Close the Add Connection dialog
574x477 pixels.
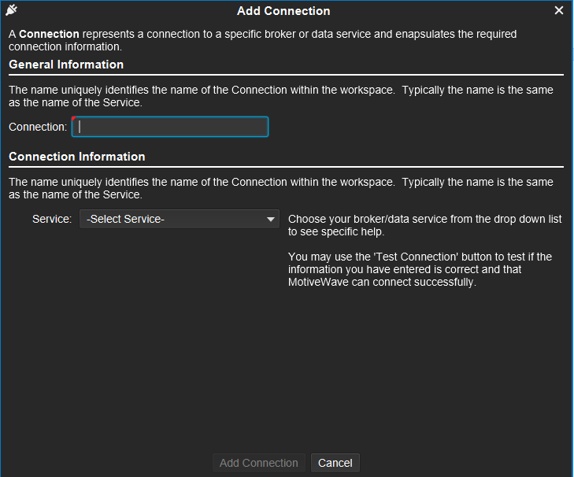[x=558, y=10]
